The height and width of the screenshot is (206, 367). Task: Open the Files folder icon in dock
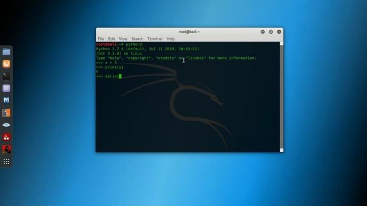point(6,51)
